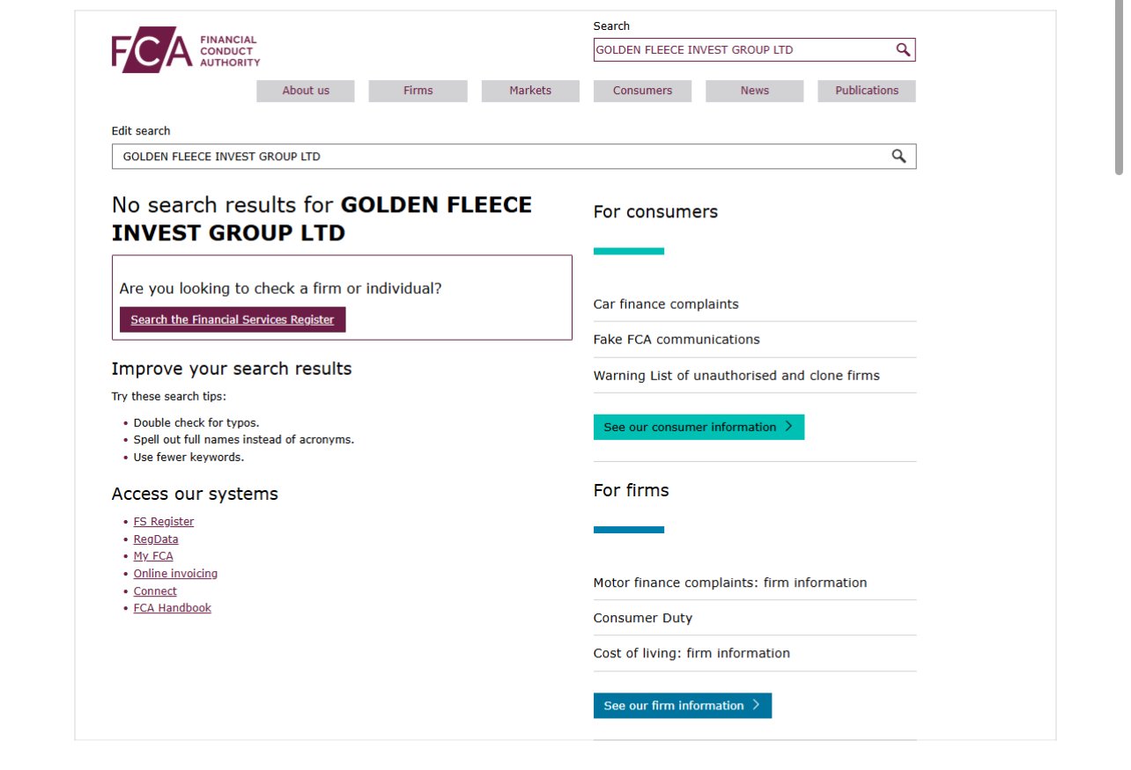The image size is (1131, 770).
Task: Go to the News menu item
Action: tap(754, 91)
